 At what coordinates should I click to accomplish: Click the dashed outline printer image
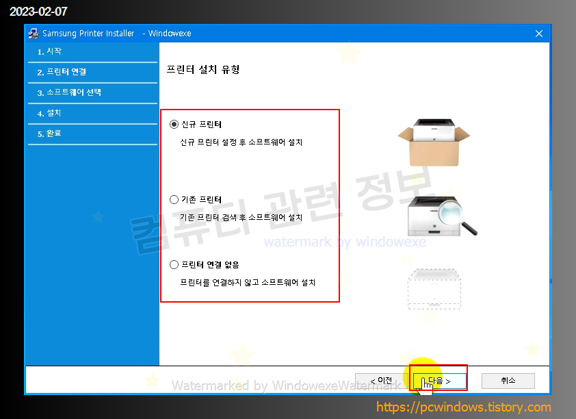click(x=434, y=289)
